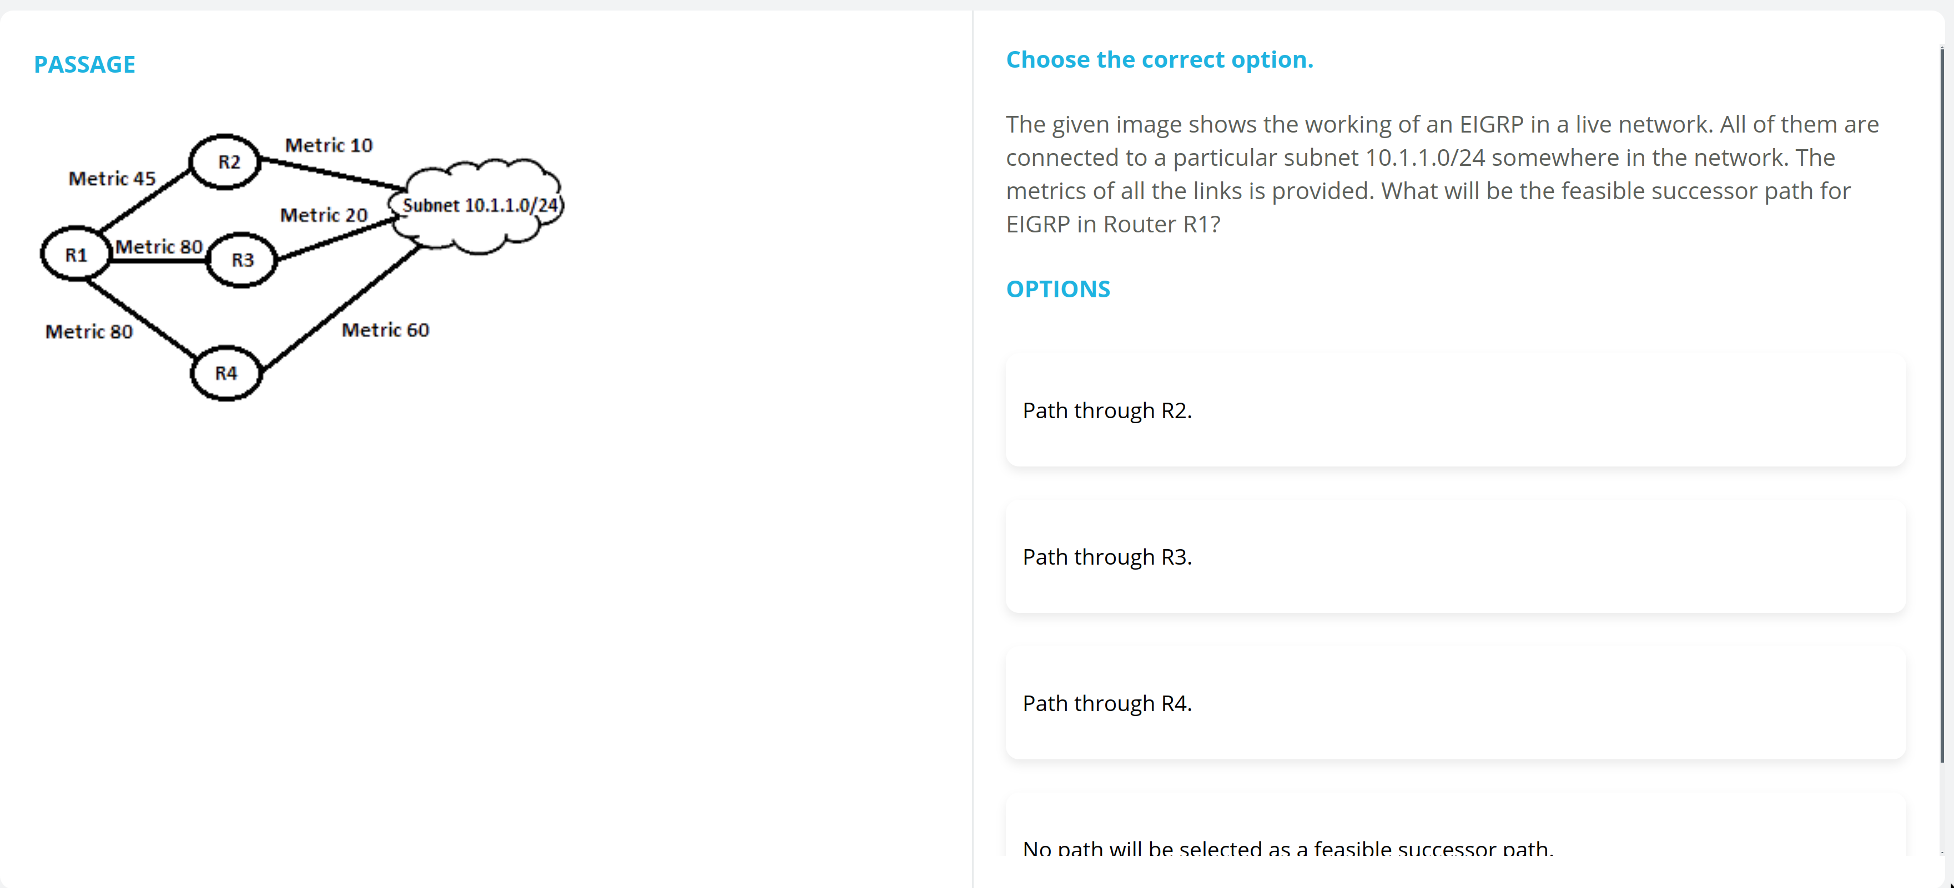This screenshot has width=1954, height=888.
Task: Click the 'Metric 80' label near R4 link
Action: (89, 332)
